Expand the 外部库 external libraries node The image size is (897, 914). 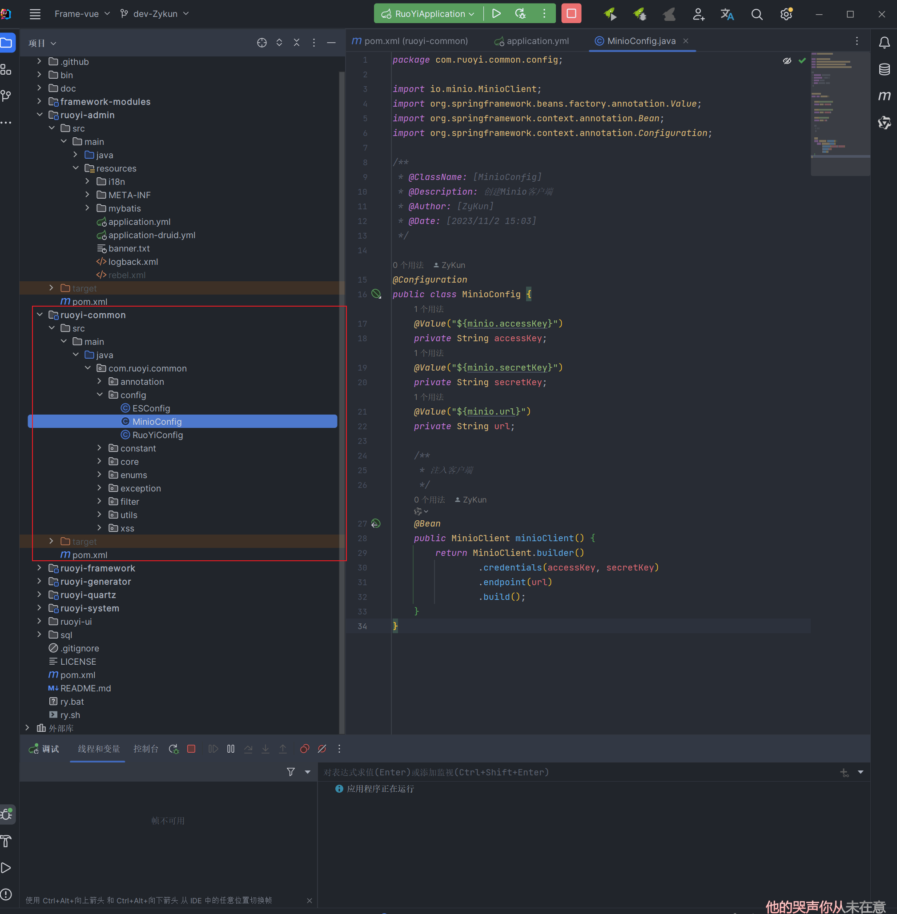coord(27,728)
